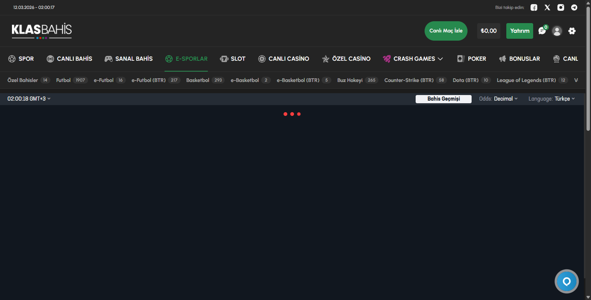Open the X (Twitter) social icon

[547, 7]
